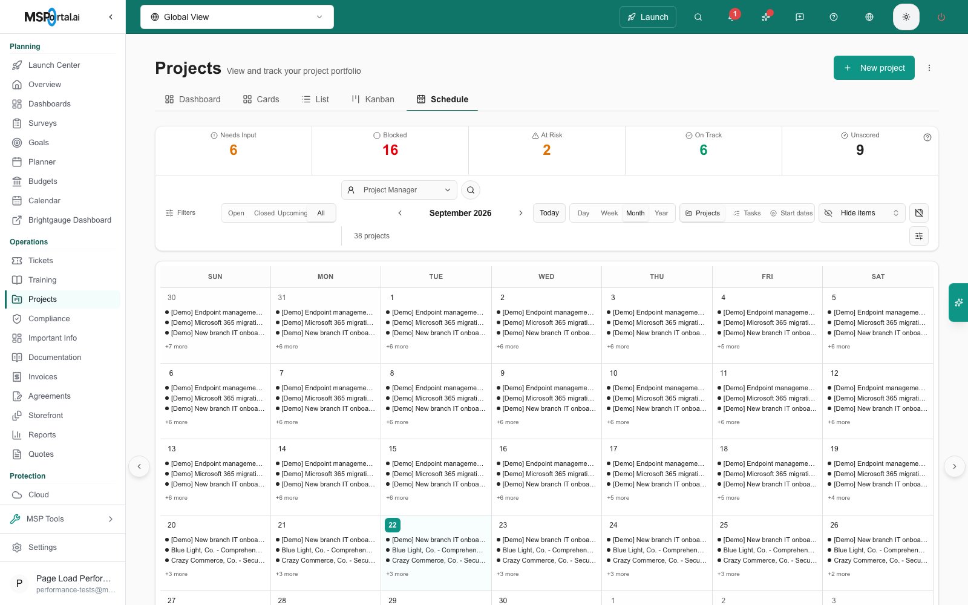968x605 pixels.
Task: Open the search icon in top bar
Action: 698,17
